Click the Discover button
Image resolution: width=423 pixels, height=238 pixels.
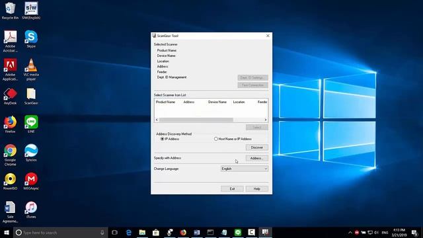click(257, 147)
